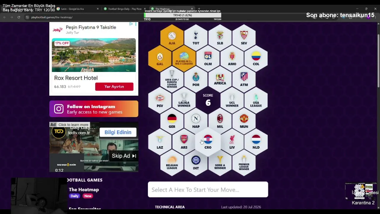Click the Yer Ayırtın button in the ad
Viewport: 380px width, 214px height.
click(x=114, y=86)
